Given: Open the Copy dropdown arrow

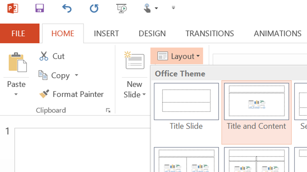Looking at the screenshot, I should (77, 76).
